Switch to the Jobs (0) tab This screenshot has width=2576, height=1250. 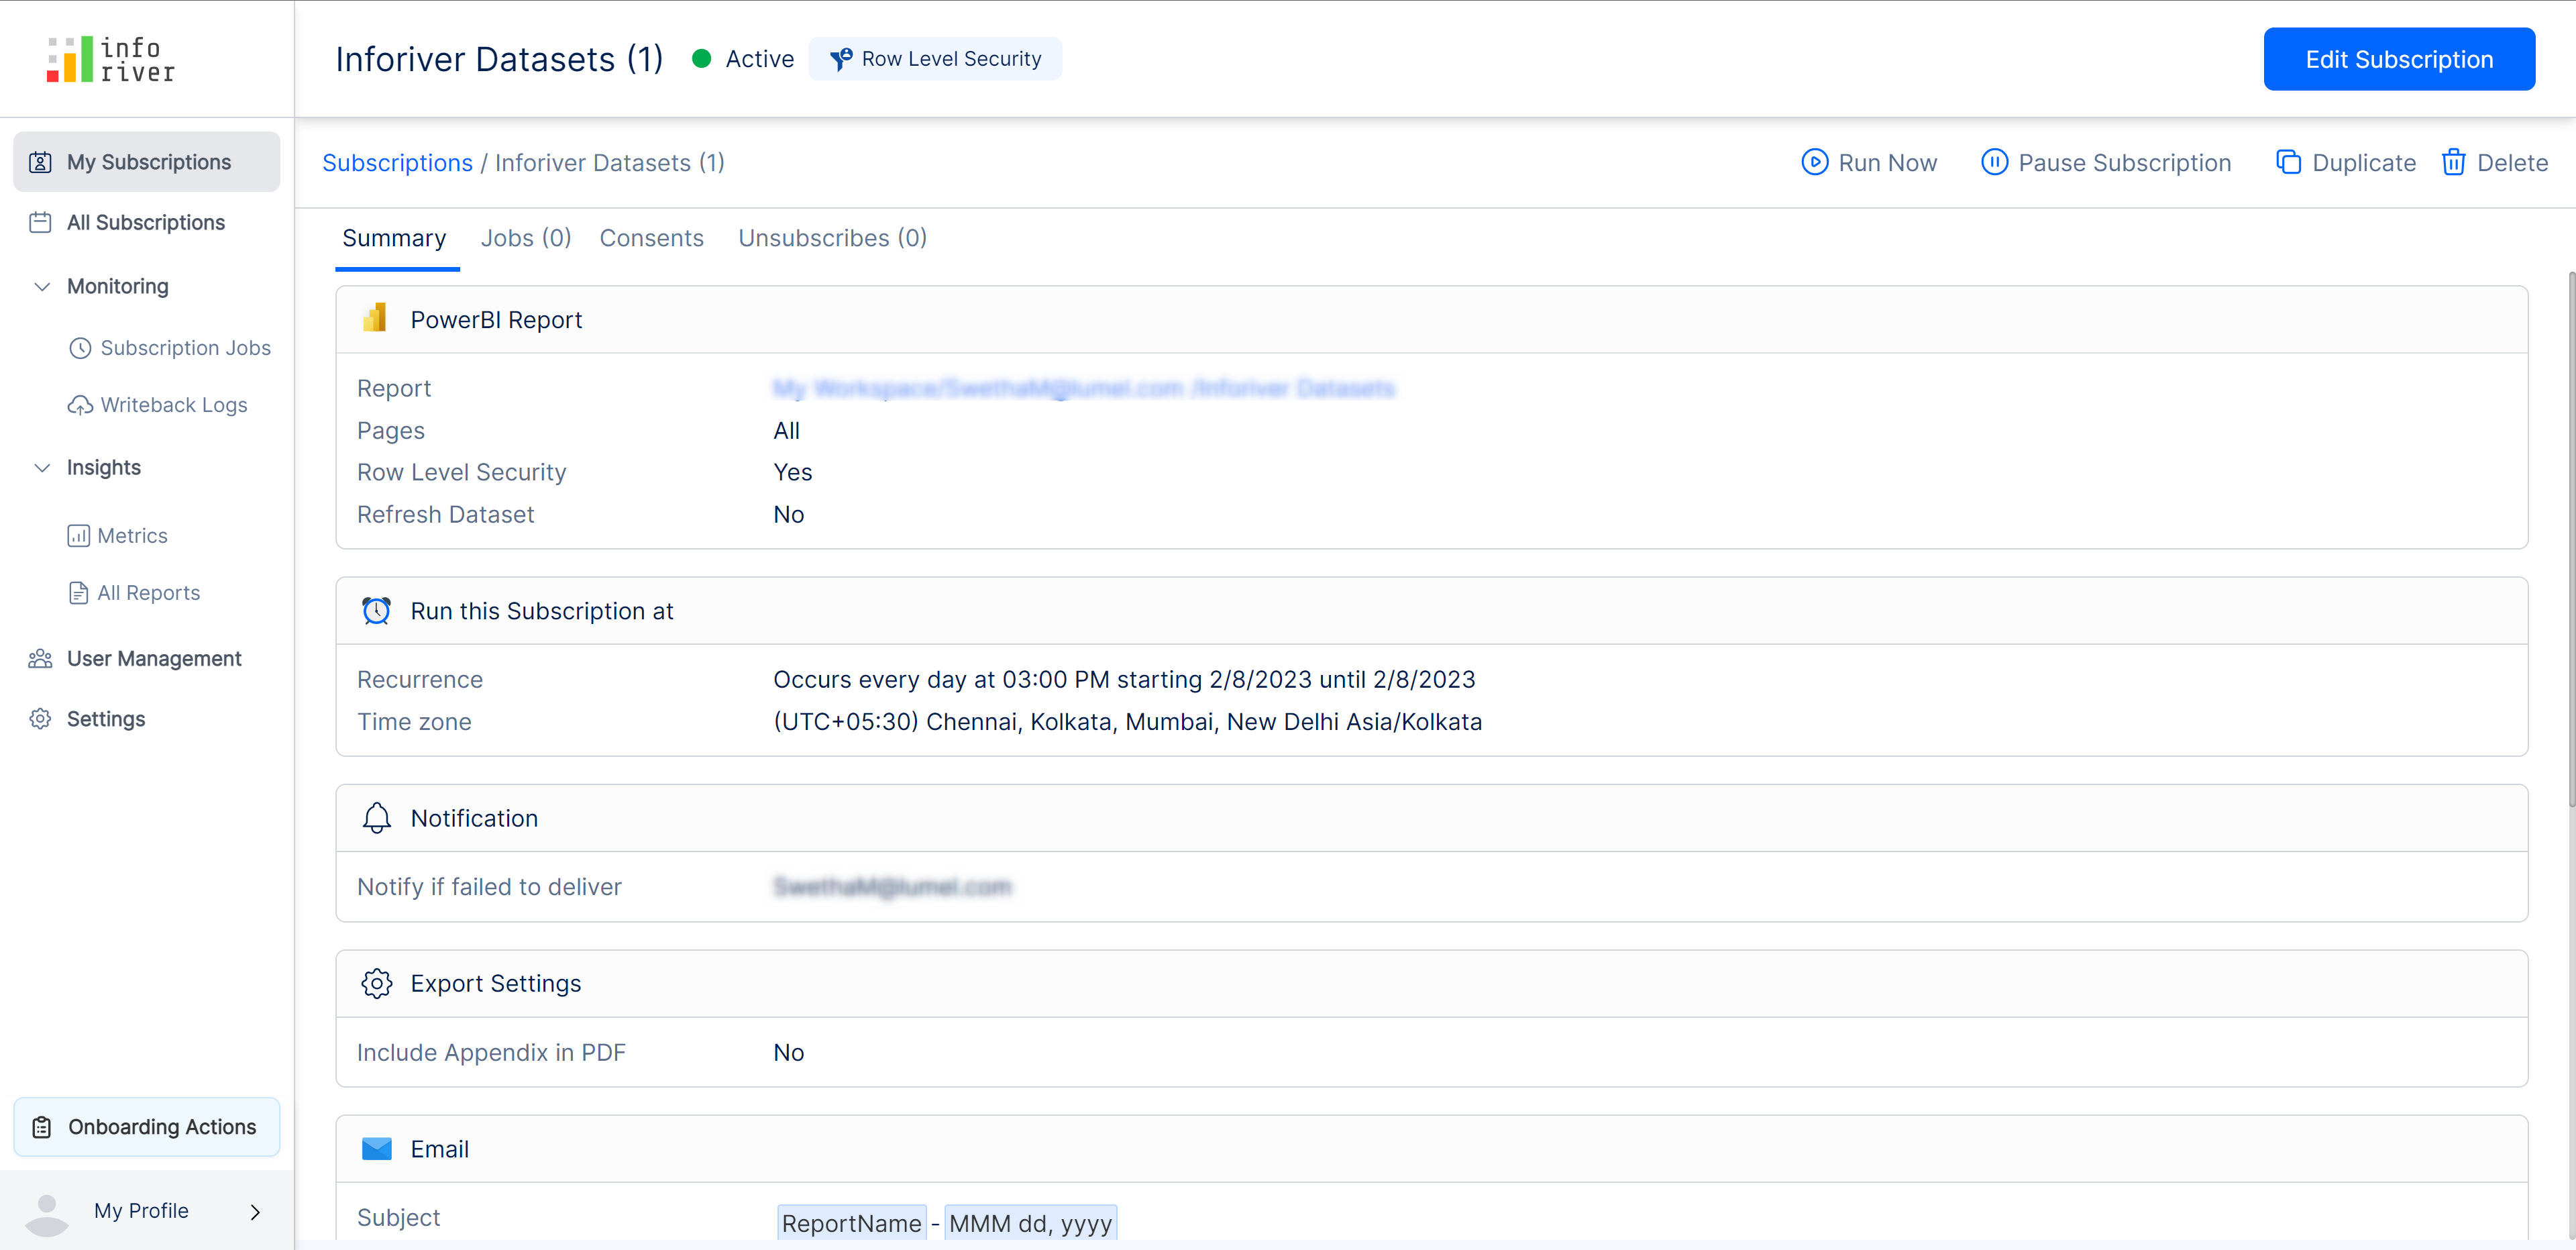pos(525,238)
